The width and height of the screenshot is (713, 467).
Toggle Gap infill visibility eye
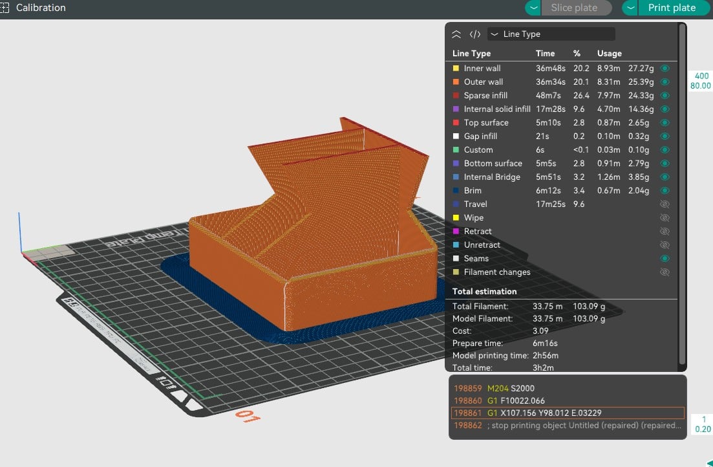pos(665,136)
